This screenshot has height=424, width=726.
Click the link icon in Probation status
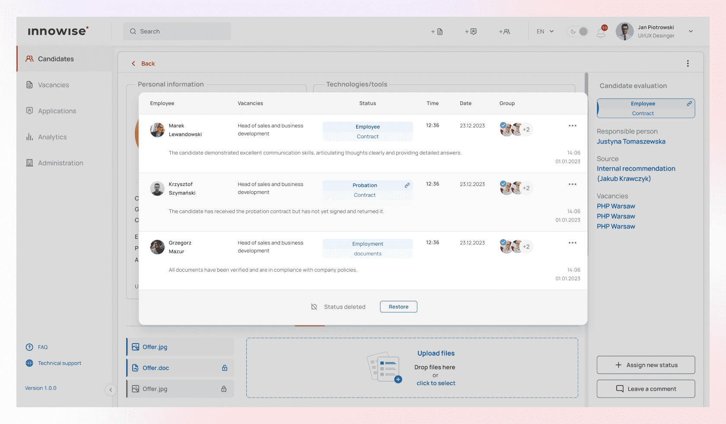[407, 185]
